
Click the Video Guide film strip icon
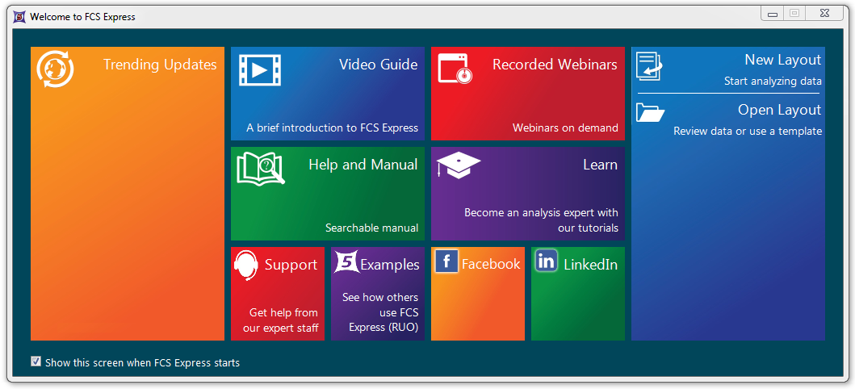tap(259, 69)
